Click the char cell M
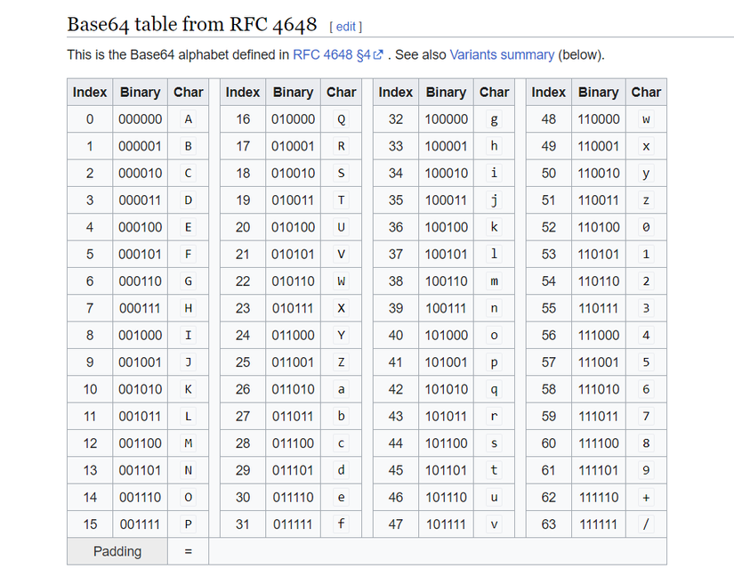734x577 pixels. coord(189,443)
